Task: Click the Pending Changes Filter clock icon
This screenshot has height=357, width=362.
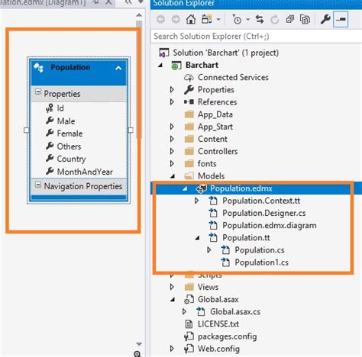Action: pyautogui.click(x=237, y=19)
